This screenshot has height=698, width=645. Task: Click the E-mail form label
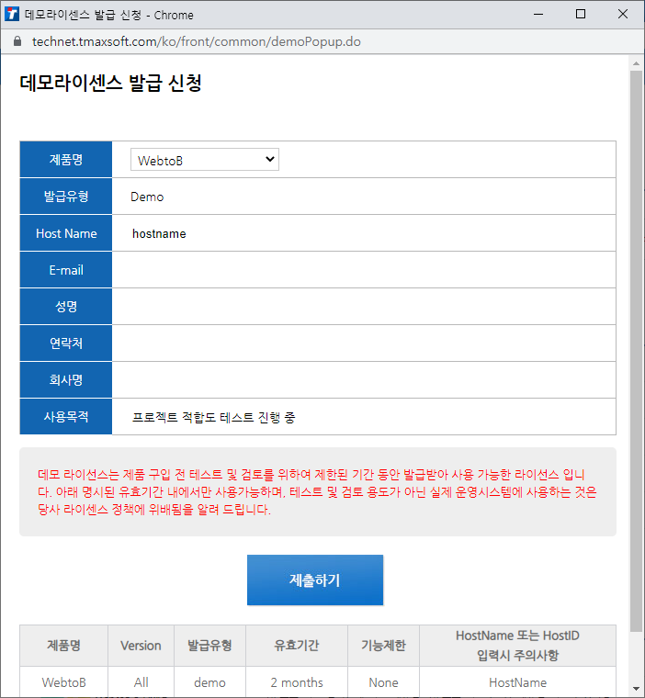pyautogui.click(x=66, y=270)
